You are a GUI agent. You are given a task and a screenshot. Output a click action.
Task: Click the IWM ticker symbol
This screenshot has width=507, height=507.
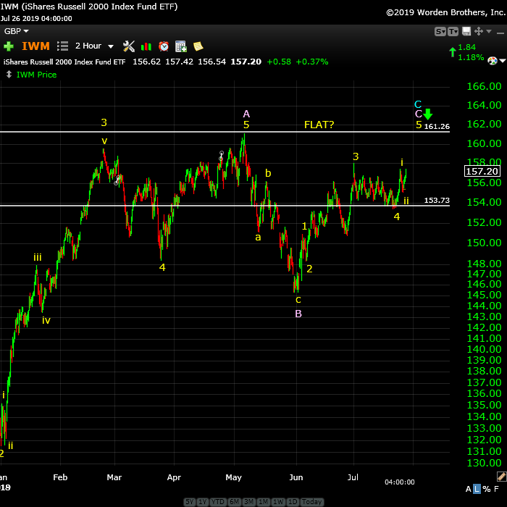pos(36,46)
